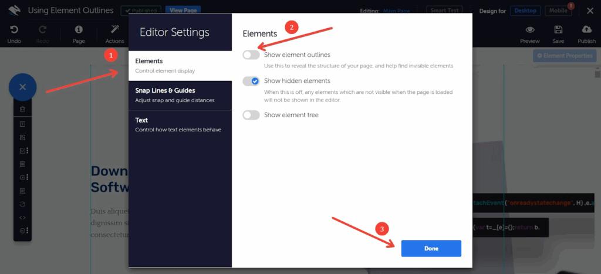Image resolution: width=601 pixels, height=274 pixels.
Task: Select the code element icon in sidebar
Action: 22,217
